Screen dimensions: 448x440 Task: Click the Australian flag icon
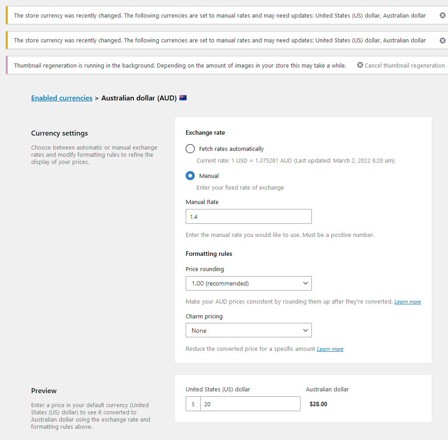click(183, 98)
